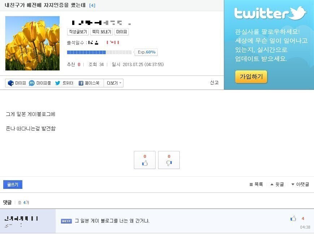
Task: Click the blue 글쓰기 write button
Action: [13, 185]
